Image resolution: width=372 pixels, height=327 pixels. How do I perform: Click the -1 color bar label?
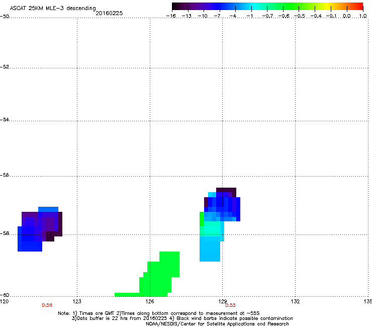click(x=249, y=16)
